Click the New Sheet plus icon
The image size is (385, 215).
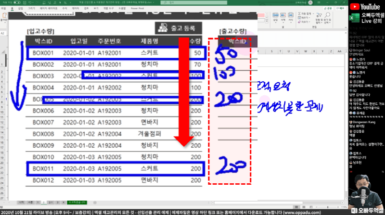(x=95, y=202)
